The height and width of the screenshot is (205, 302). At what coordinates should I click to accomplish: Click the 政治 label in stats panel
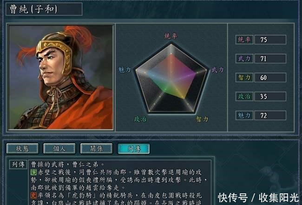click(x=244, y=96)
